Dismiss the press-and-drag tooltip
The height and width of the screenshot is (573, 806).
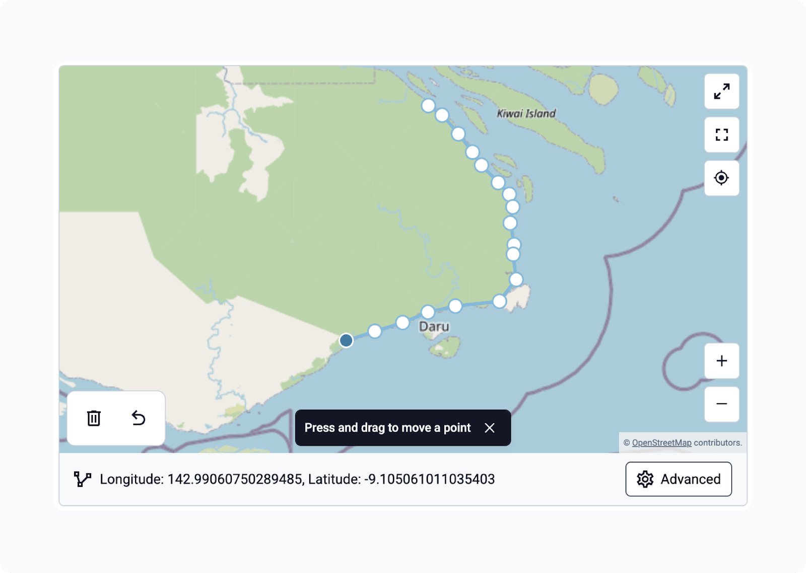489,427
